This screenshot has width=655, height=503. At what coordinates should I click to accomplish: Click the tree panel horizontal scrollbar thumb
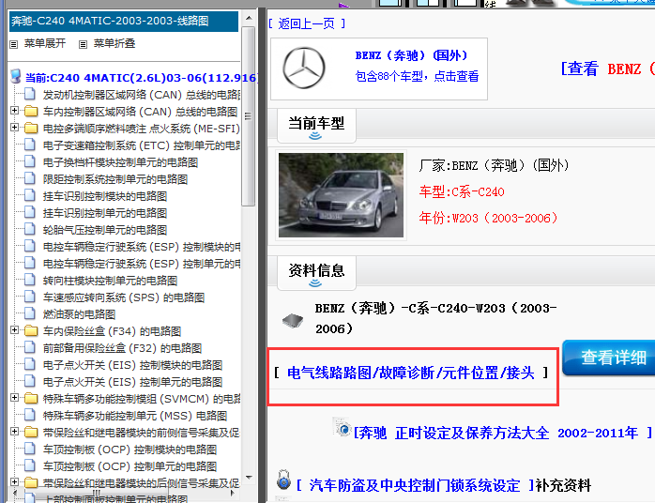point(99,493)
